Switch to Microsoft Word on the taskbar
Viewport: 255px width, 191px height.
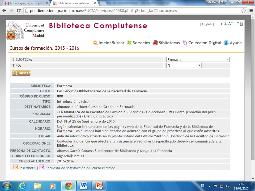(83, 186)
